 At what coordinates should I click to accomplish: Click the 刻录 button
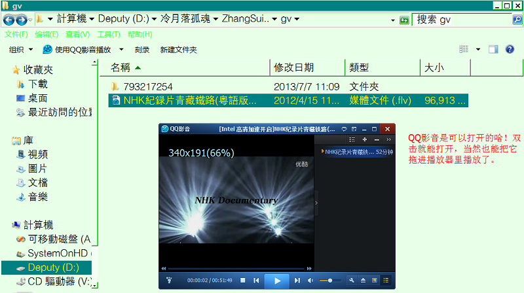pyautogui.click(x=142, y=50)
